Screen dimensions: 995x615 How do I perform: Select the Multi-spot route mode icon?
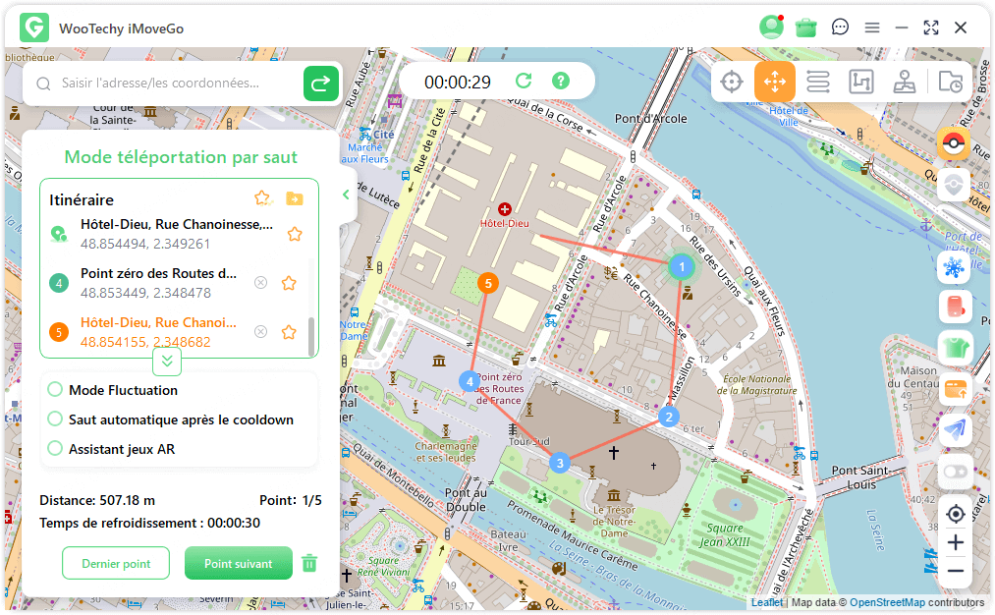click(861, 83)
